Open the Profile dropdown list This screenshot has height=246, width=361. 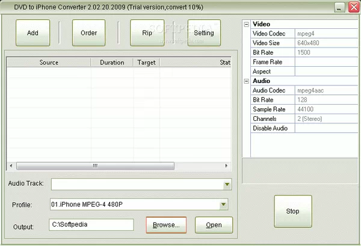coord(224,205)
